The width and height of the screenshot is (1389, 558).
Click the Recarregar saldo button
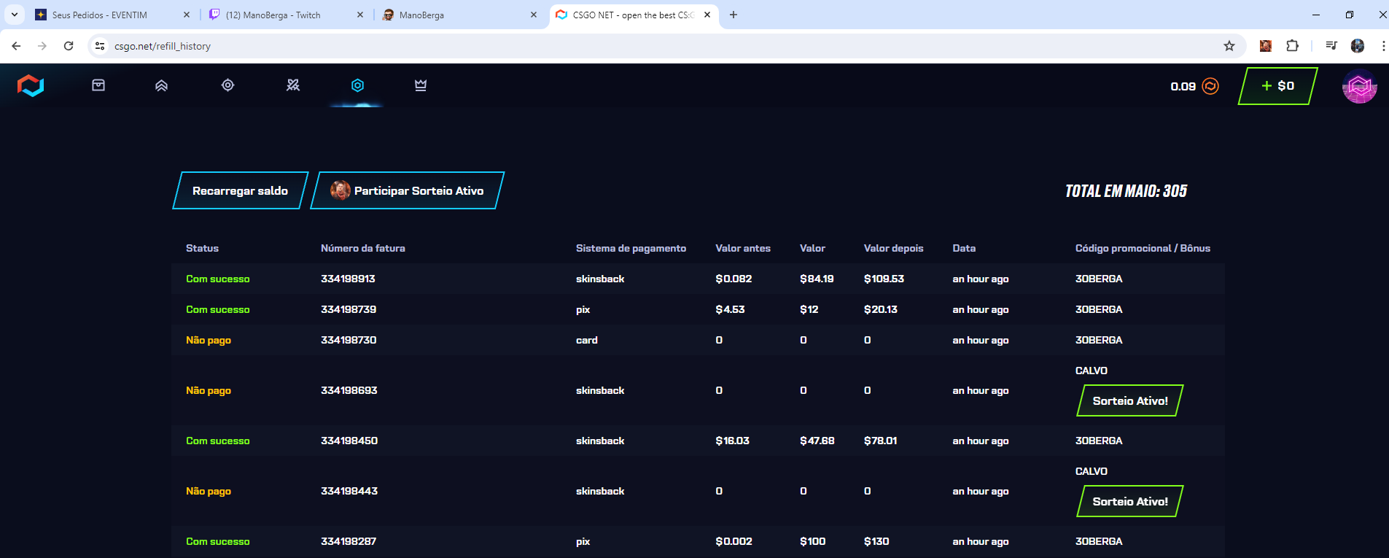[240, 190]
